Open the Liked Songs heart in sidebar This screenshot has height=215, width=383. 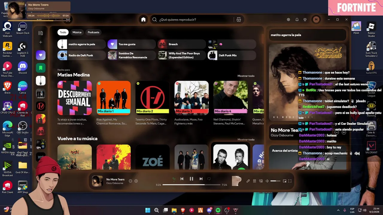click(41, 55)
